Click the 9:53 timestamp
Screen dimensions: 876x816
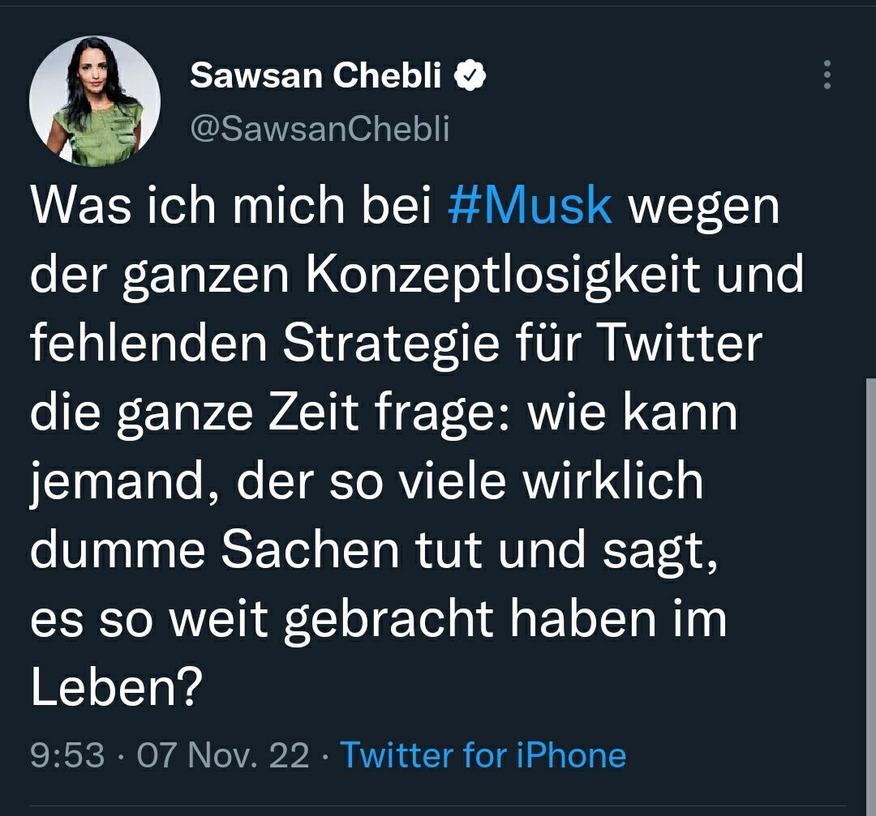(x=67, y=755)
